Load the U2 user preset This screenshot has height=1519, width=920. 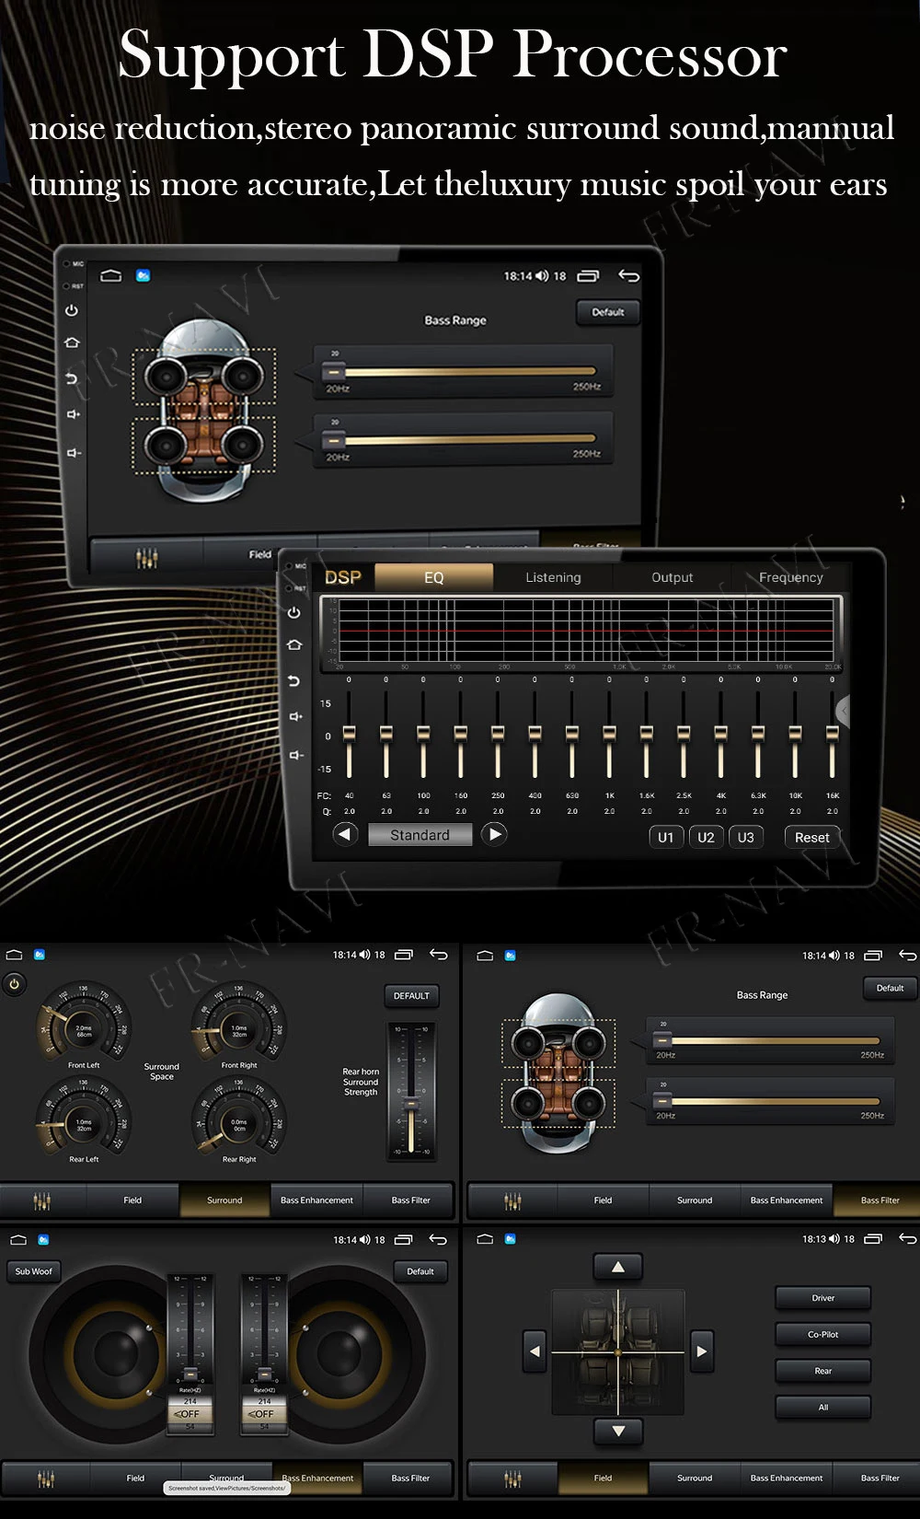(706, 837)
